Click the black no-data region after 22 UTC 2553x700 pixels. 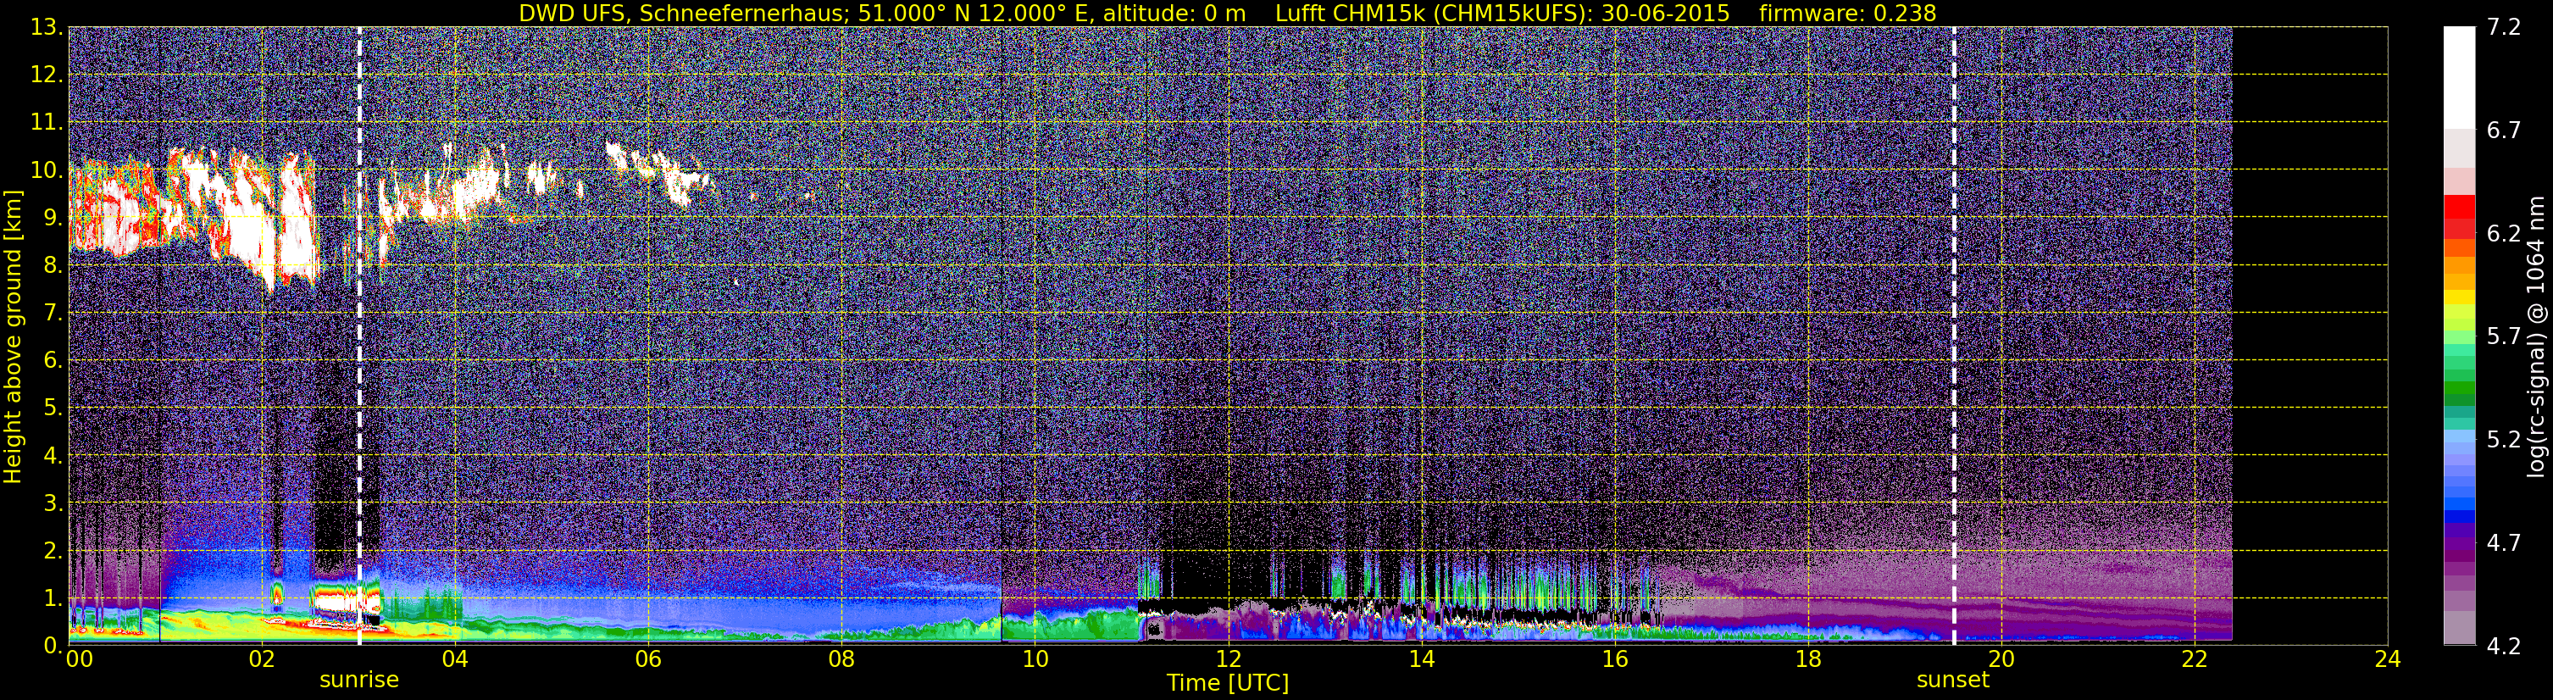click(2310, 336)
